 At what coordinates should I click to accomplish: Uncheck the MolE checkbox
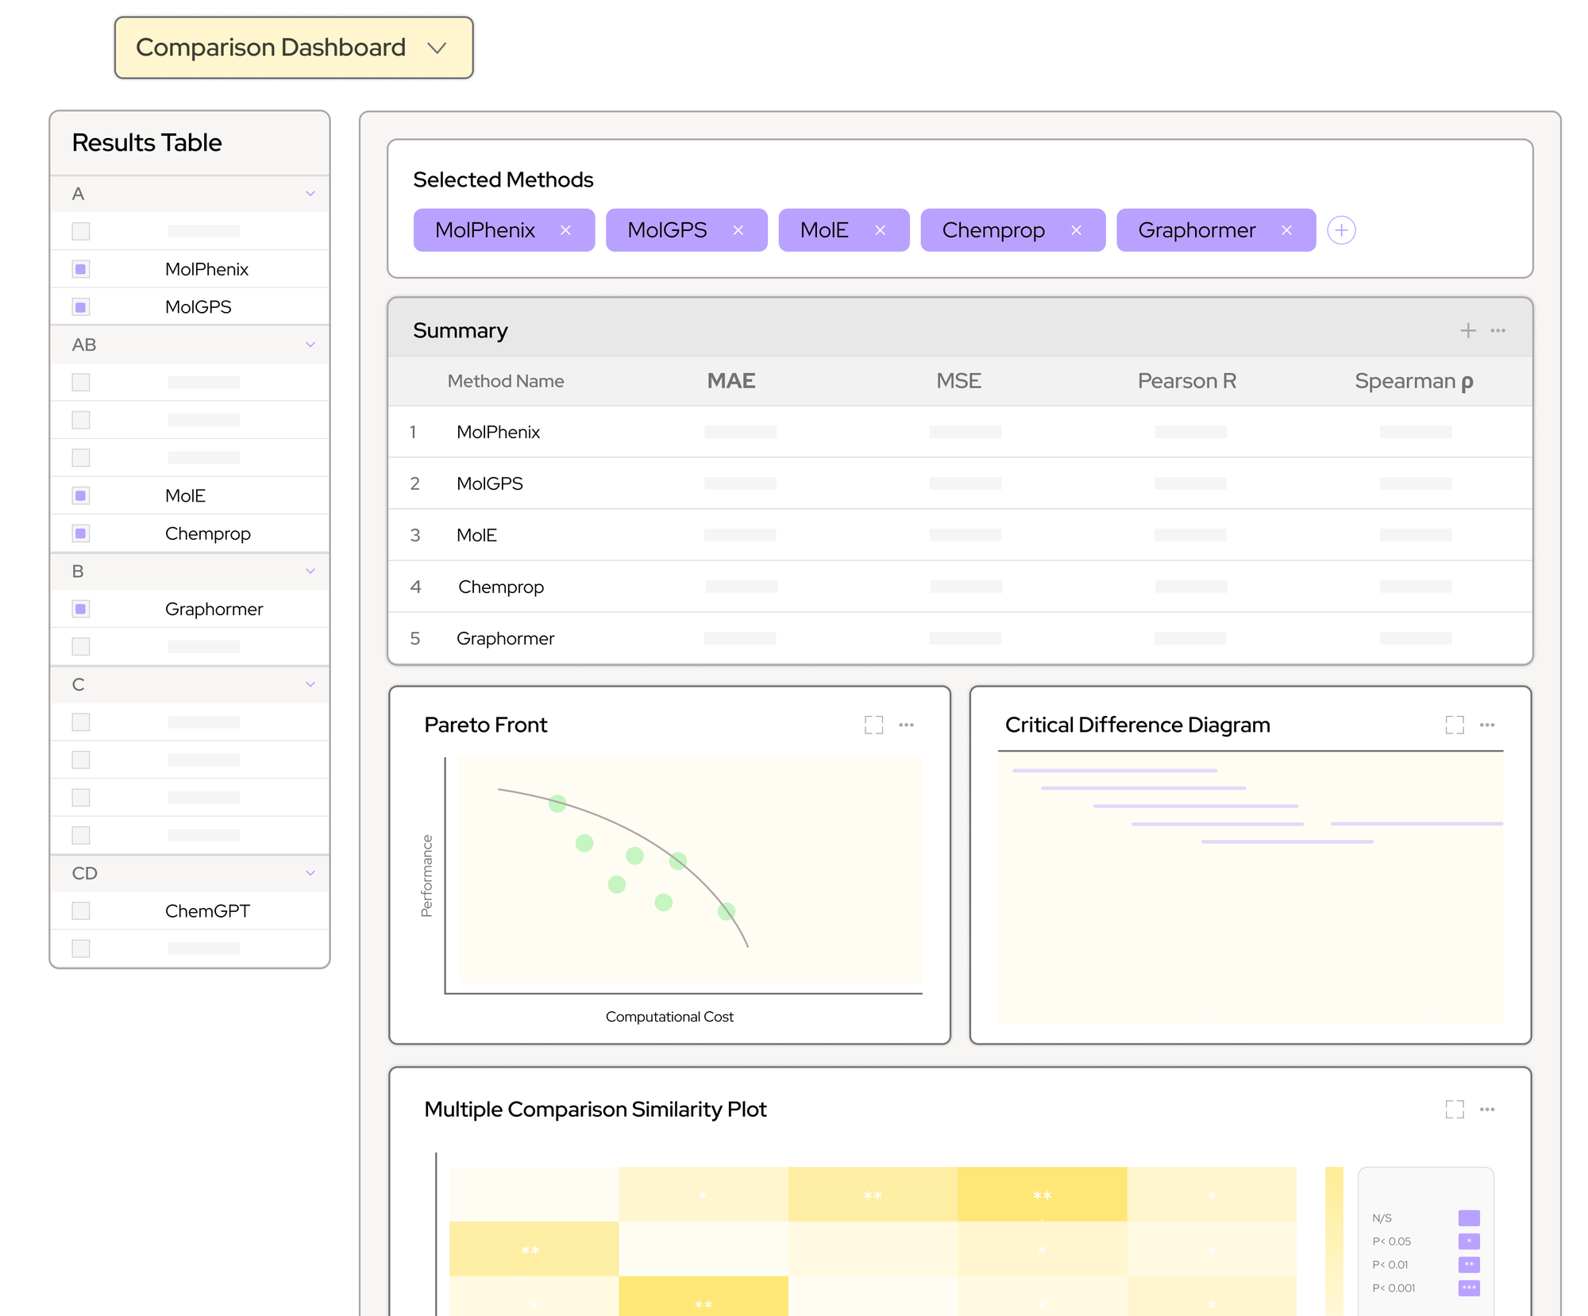81,495
